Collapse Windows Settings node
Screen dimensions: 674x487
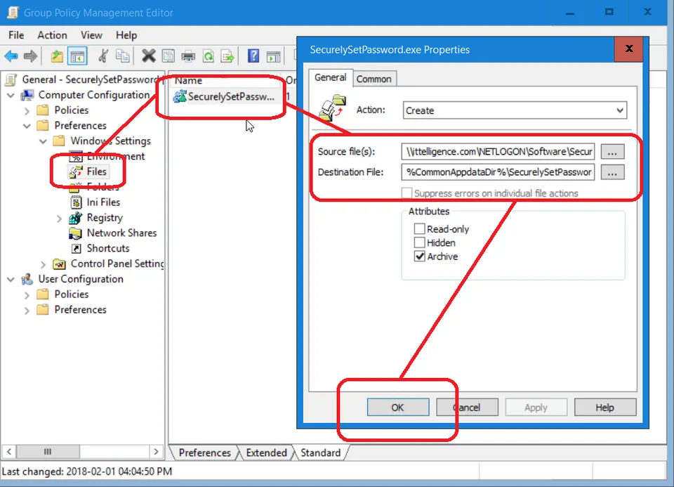click(43, 141)
